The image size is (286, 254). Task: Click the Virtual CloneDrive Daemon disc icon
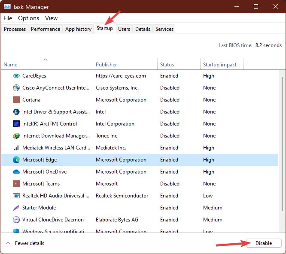[x=16, y=220]
